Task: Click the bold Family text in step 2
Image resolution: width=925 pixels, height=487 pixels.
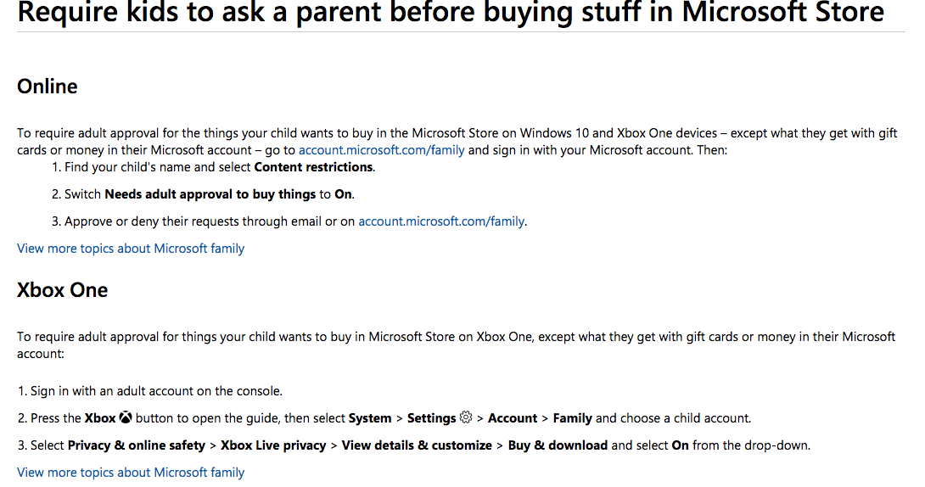Action: [x=572, y=418]
